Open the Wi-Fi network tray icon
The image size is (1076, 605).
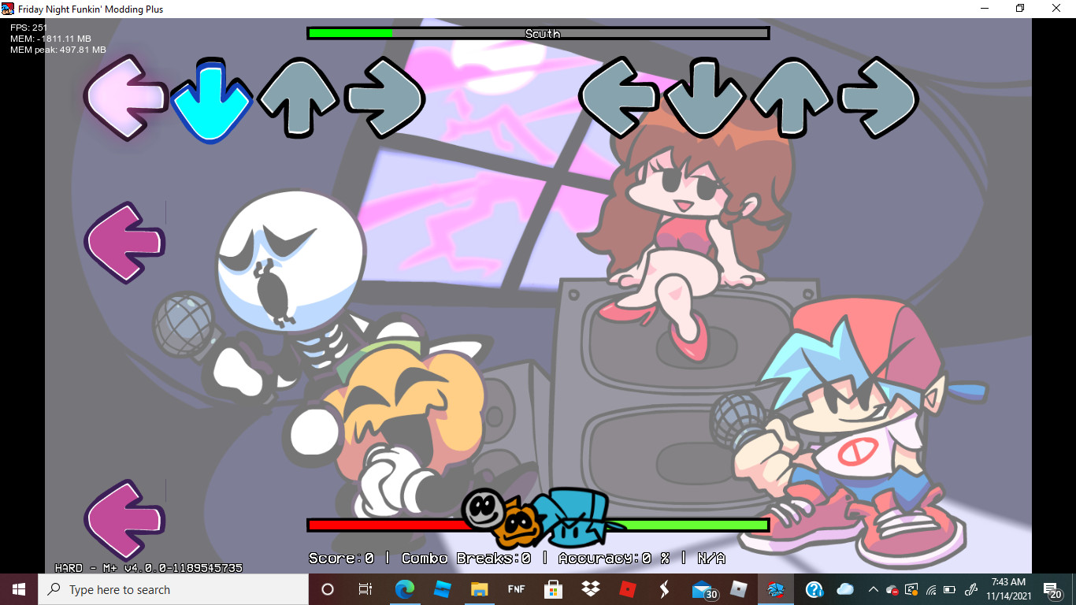click(x=931, y=589)
